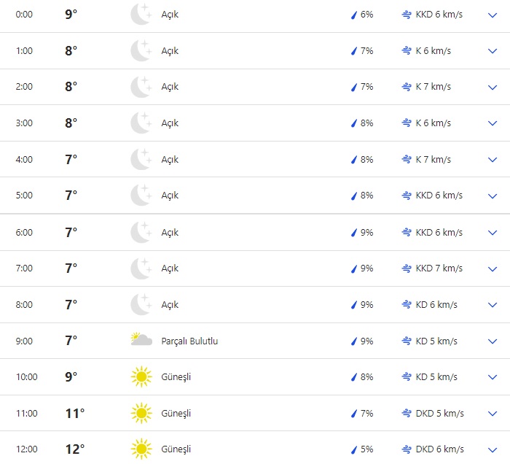The image size is (510, 464).
Task: Select the 1:00 time label
Action: tap(24, 51)
